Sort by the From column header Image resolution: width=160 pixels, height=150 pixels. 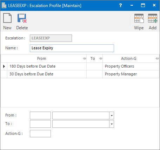tap(42, 58)
